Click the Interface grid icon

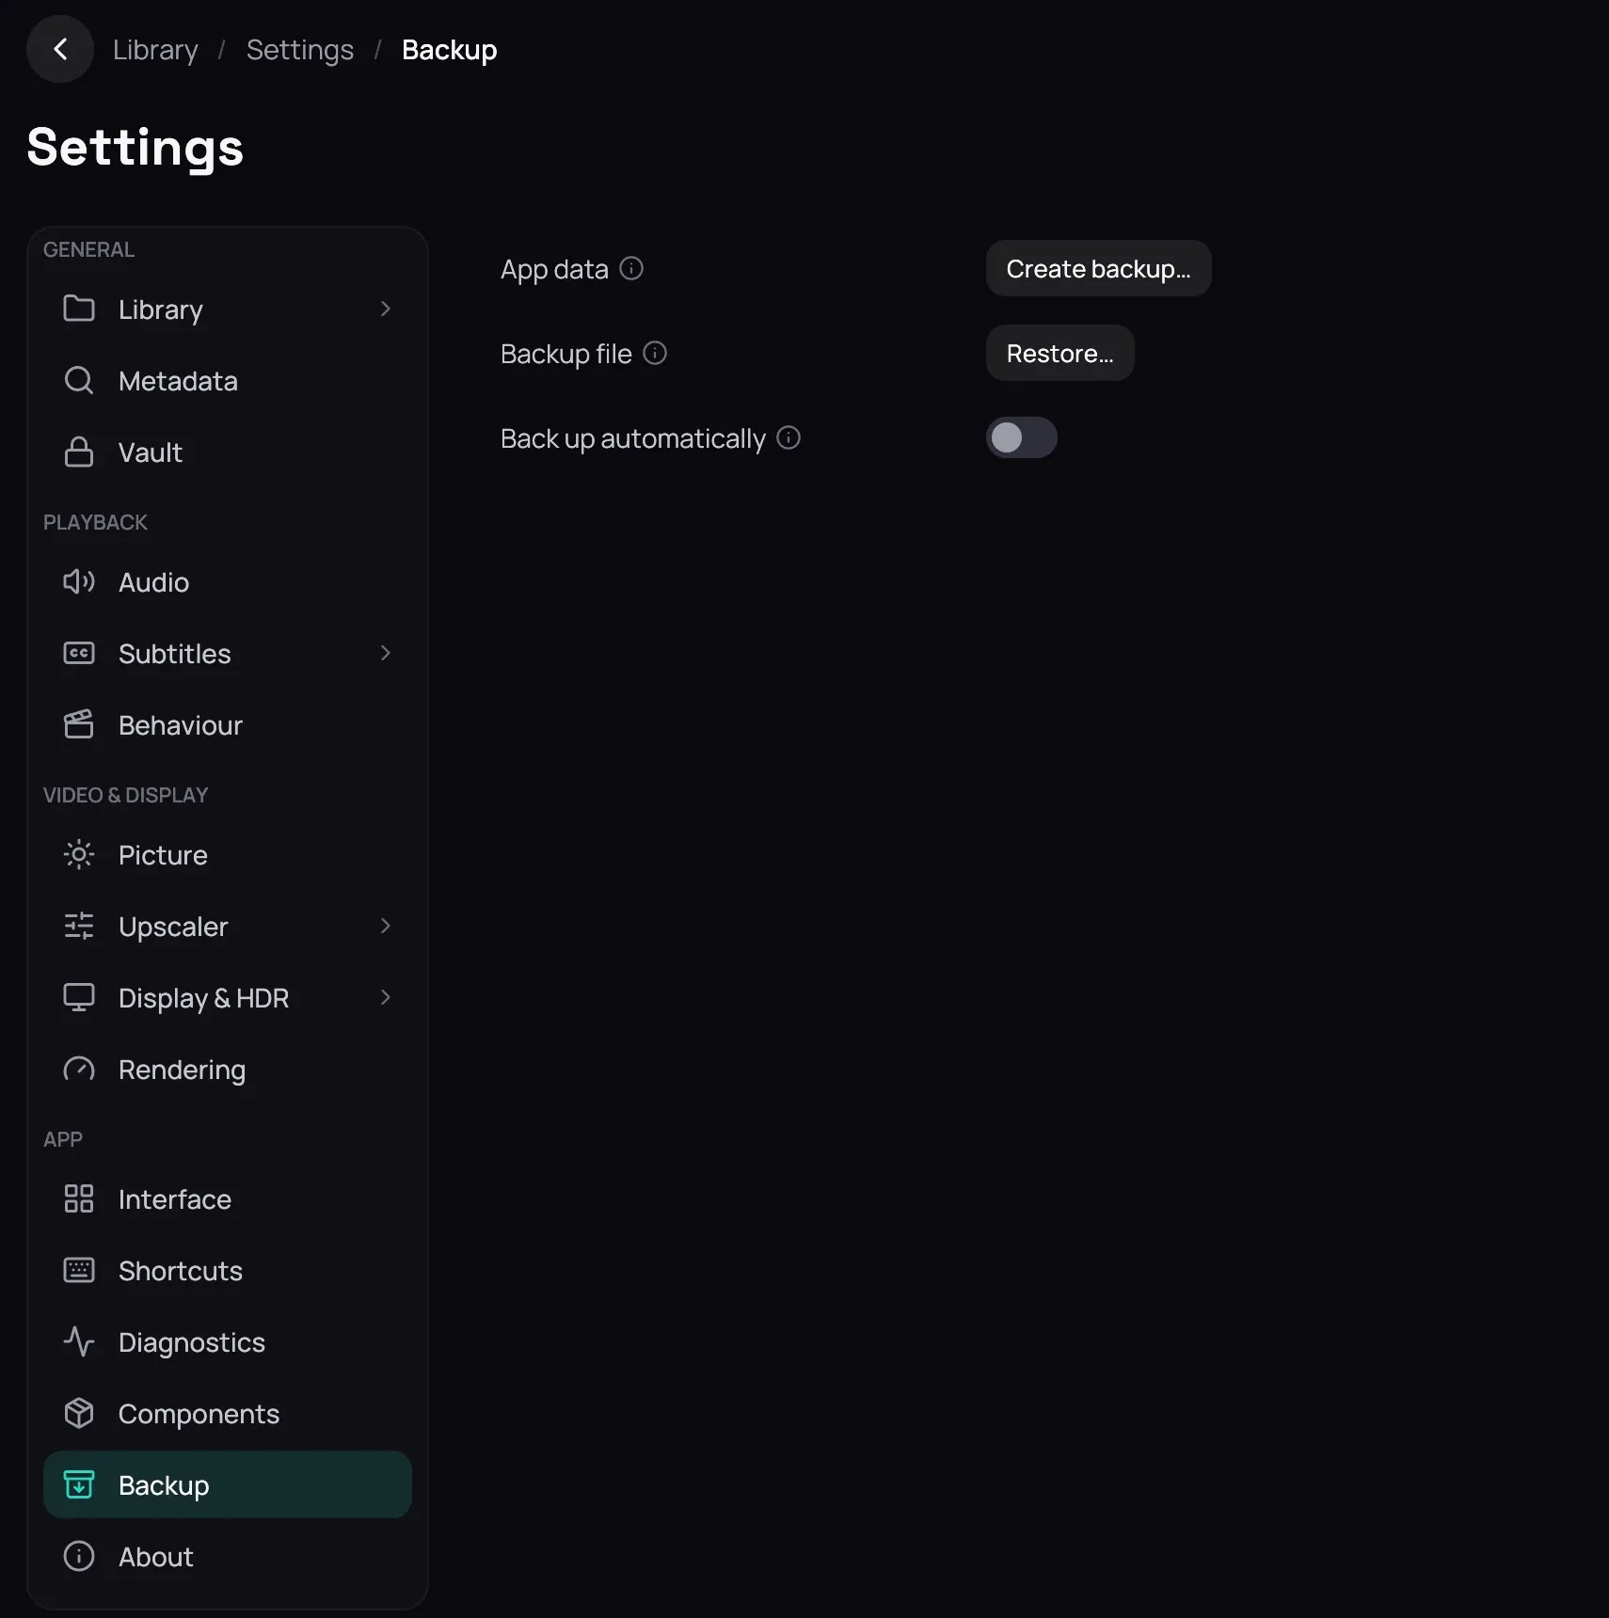(79, 1198)
